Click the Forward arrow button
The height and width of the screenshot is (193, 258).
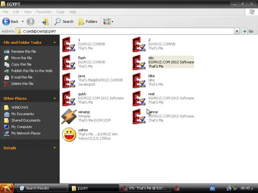point(31,22)
